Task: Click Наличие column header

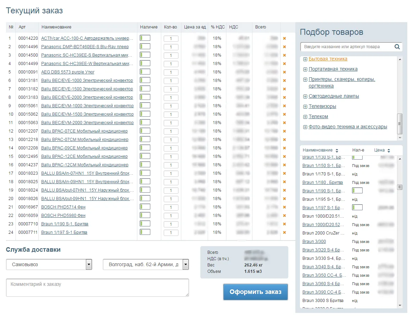Action: coord(149,27)
